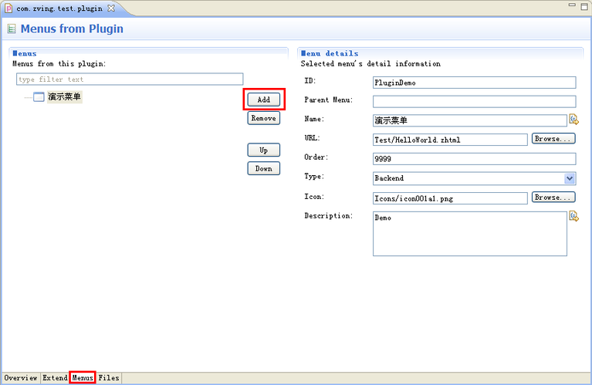The height and width of the screenshot is (385, 592).
Task: Minimize the editor panel area
Action: [x=571, y=6]
